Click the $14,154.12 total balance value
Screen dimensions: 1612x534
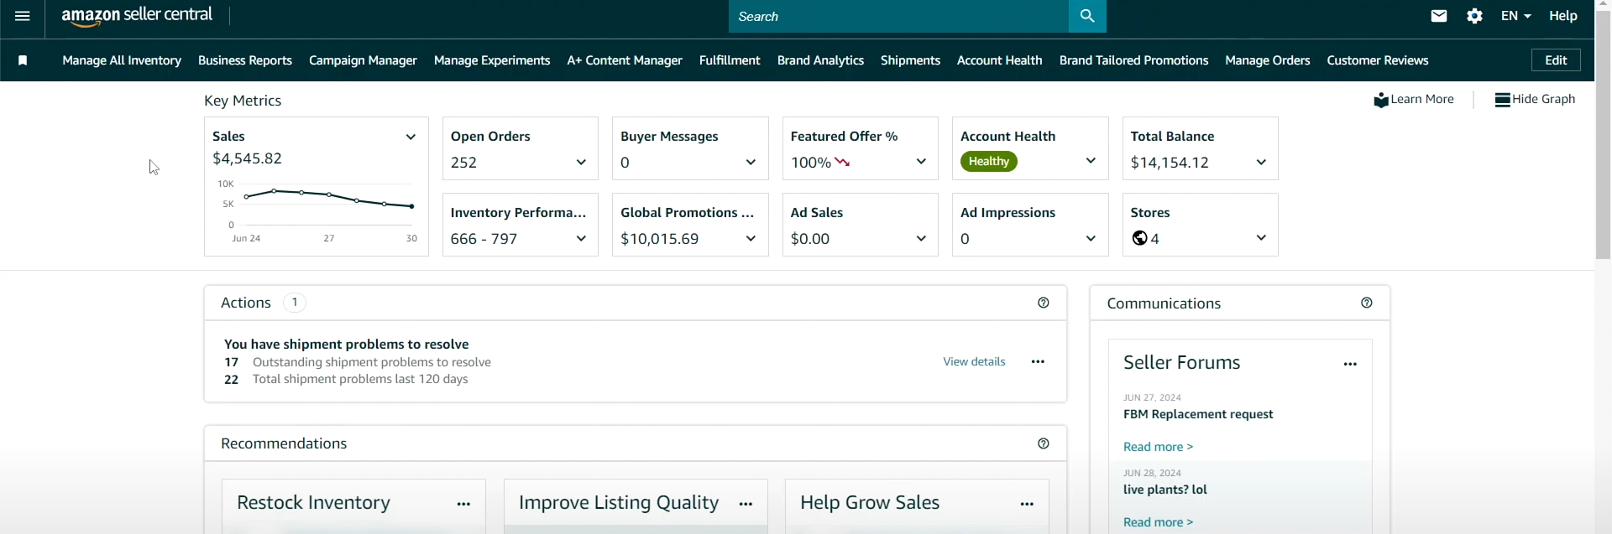click(1170, 163)
